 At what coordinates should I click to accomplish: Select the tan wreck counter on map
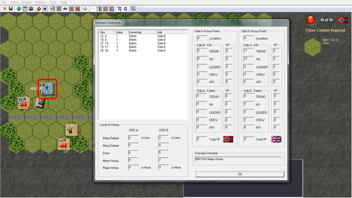72,130
